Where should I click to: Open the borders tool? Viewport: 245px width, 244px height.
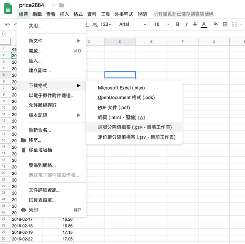click(x=225, y=24)
